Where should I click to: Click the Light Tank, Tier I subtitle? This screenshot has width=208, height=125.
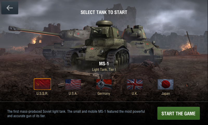pyautogui.click(x=104, y=70)
